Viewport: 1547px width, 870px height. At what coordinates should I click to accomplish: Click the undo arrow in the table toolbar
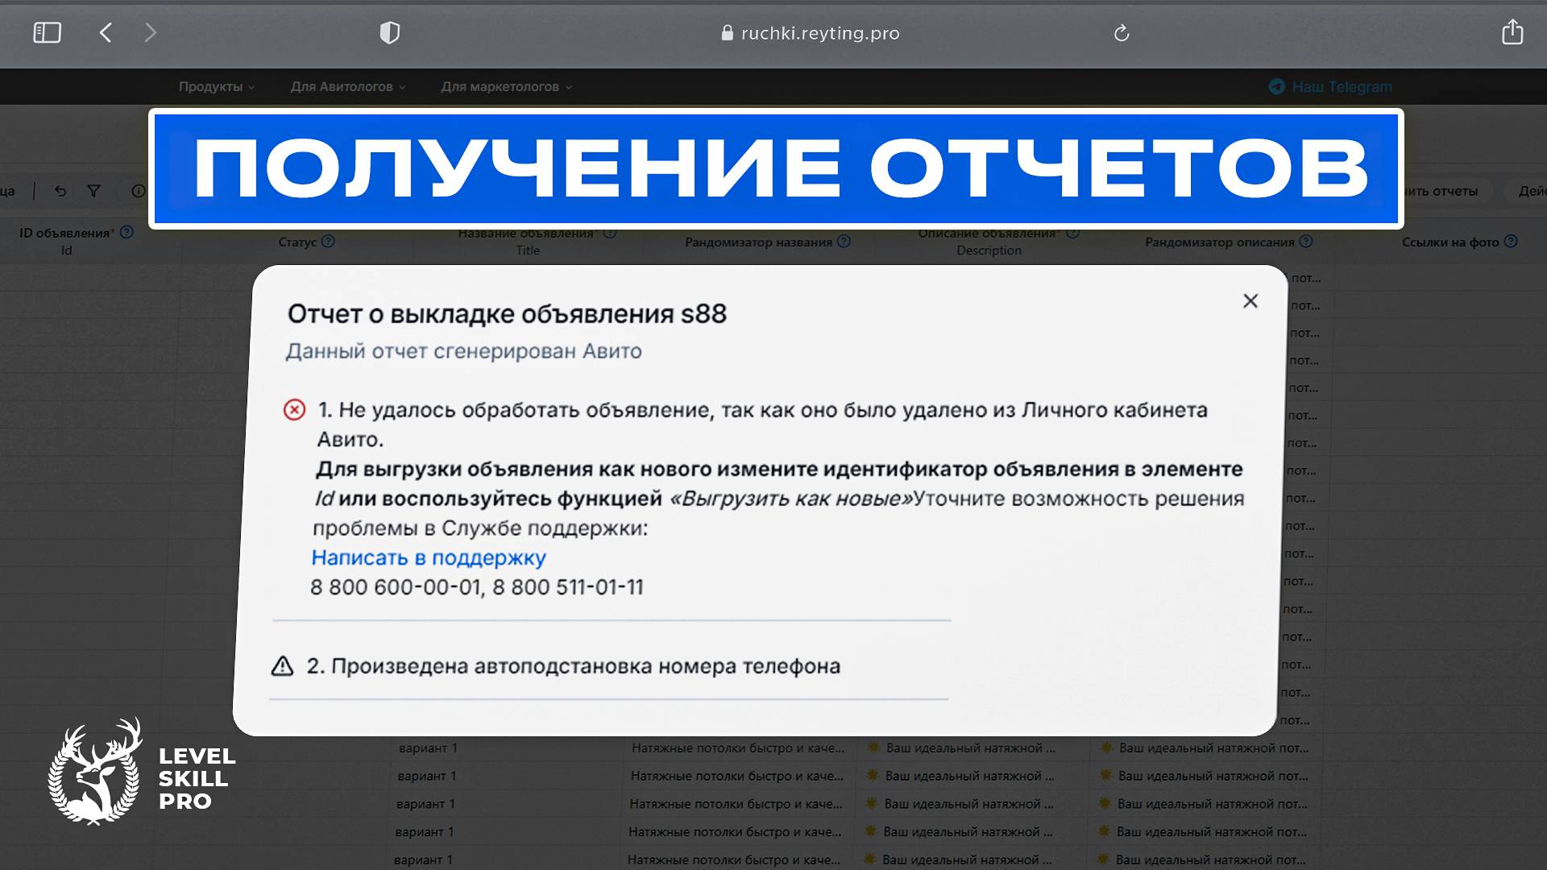(60, 191)
